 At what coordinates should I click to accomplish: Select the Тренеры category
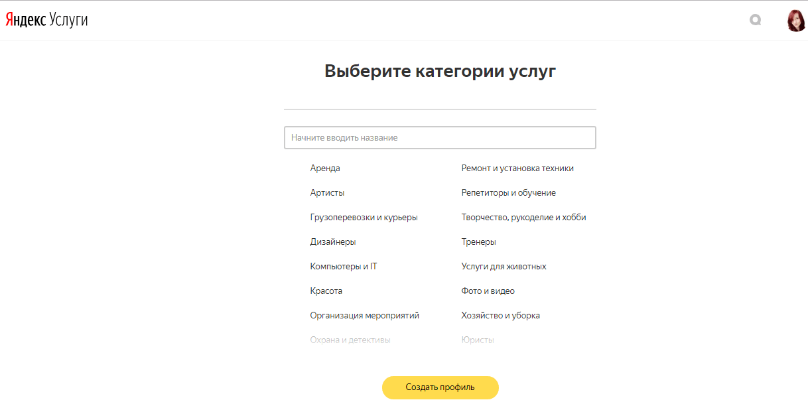pyautogui.click(x=478, y=241)
